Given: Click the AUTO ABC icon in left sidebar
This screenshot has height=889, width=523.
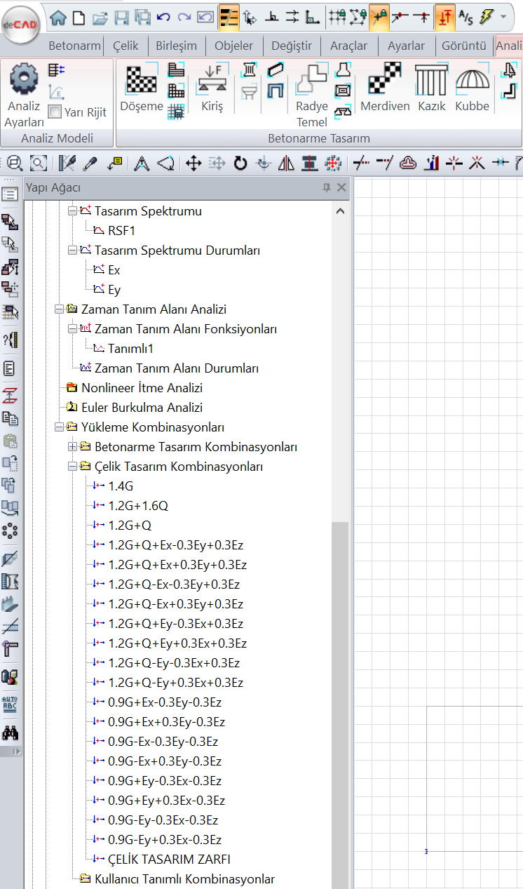Looking at the screenshot, I should (x=11, y=704).
